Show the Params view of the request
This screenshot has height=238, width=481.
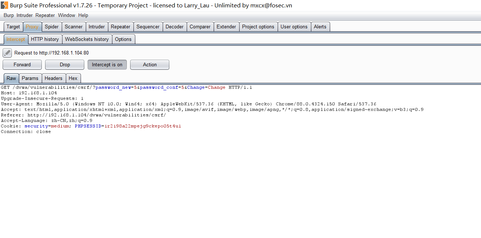pos(30,78)
